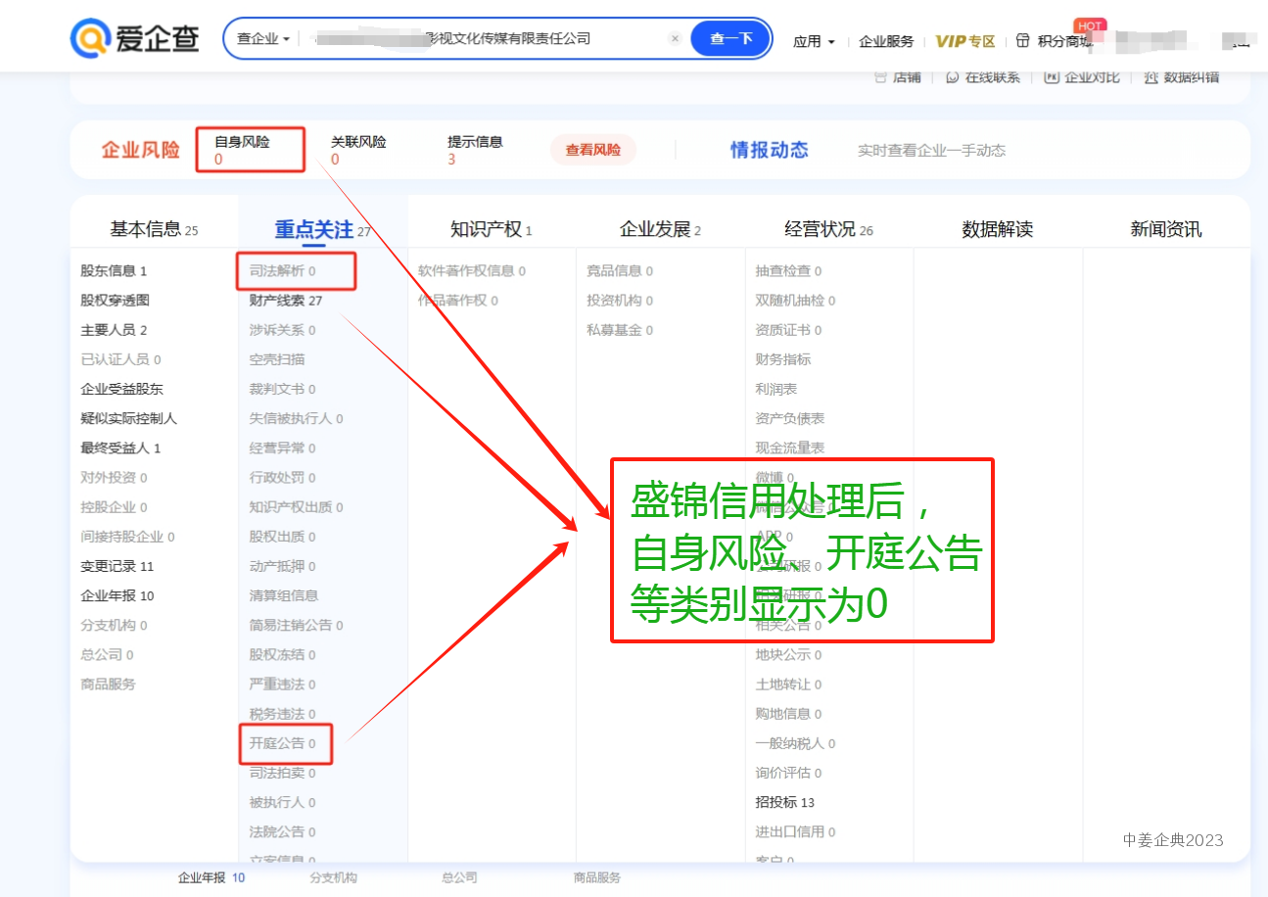Image resolution: width=1268 pixels, height=897 pixels.
Task: Open 股权穿透图
Action: click(115, 301)
